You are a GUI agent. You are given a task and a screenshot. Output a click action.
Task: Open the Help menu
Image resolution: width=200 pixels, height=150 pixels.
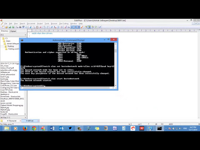click(x=81, y=24)
